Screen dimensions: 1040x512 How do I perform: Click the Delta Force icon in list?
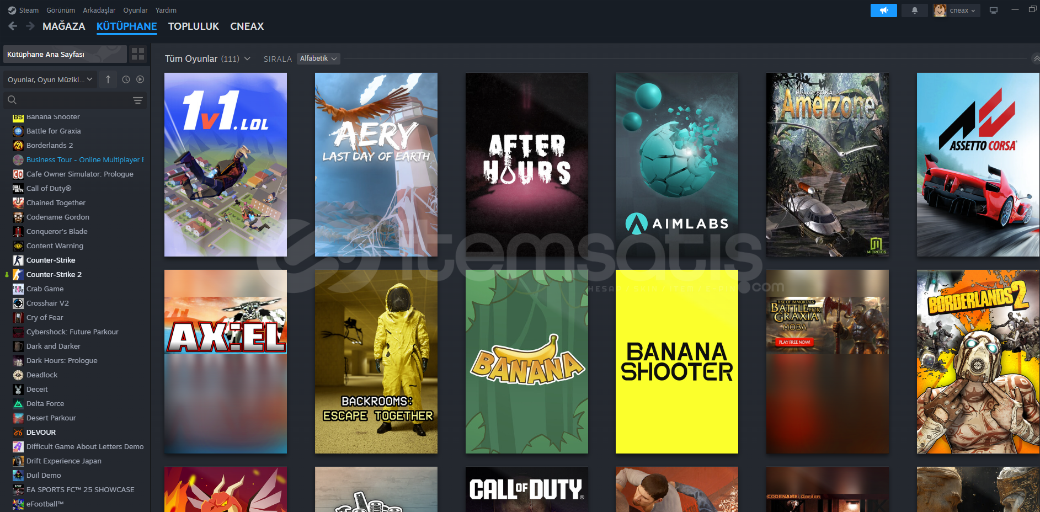[18, 403]
